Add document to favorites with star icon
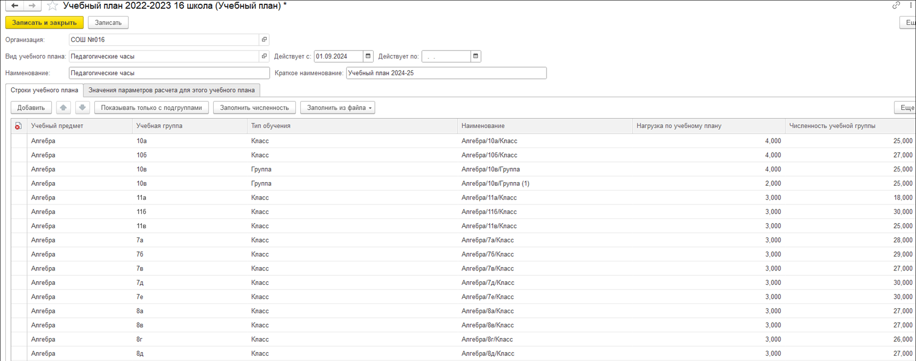Viewport: 916px width, 361px height. [52, 6]
